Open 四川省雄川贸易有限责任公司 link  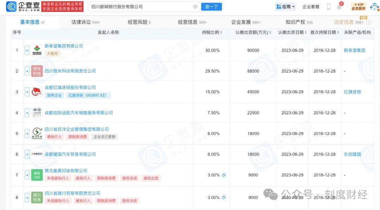tap(72, 193)
